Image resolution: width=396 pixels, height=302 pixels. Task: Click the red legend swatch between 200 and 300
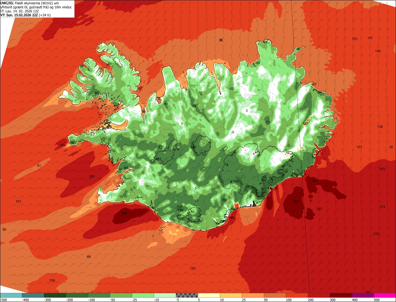[x=319, y=295]
